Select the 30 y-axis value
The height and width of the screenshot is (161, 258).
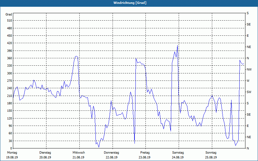point(10,141)
